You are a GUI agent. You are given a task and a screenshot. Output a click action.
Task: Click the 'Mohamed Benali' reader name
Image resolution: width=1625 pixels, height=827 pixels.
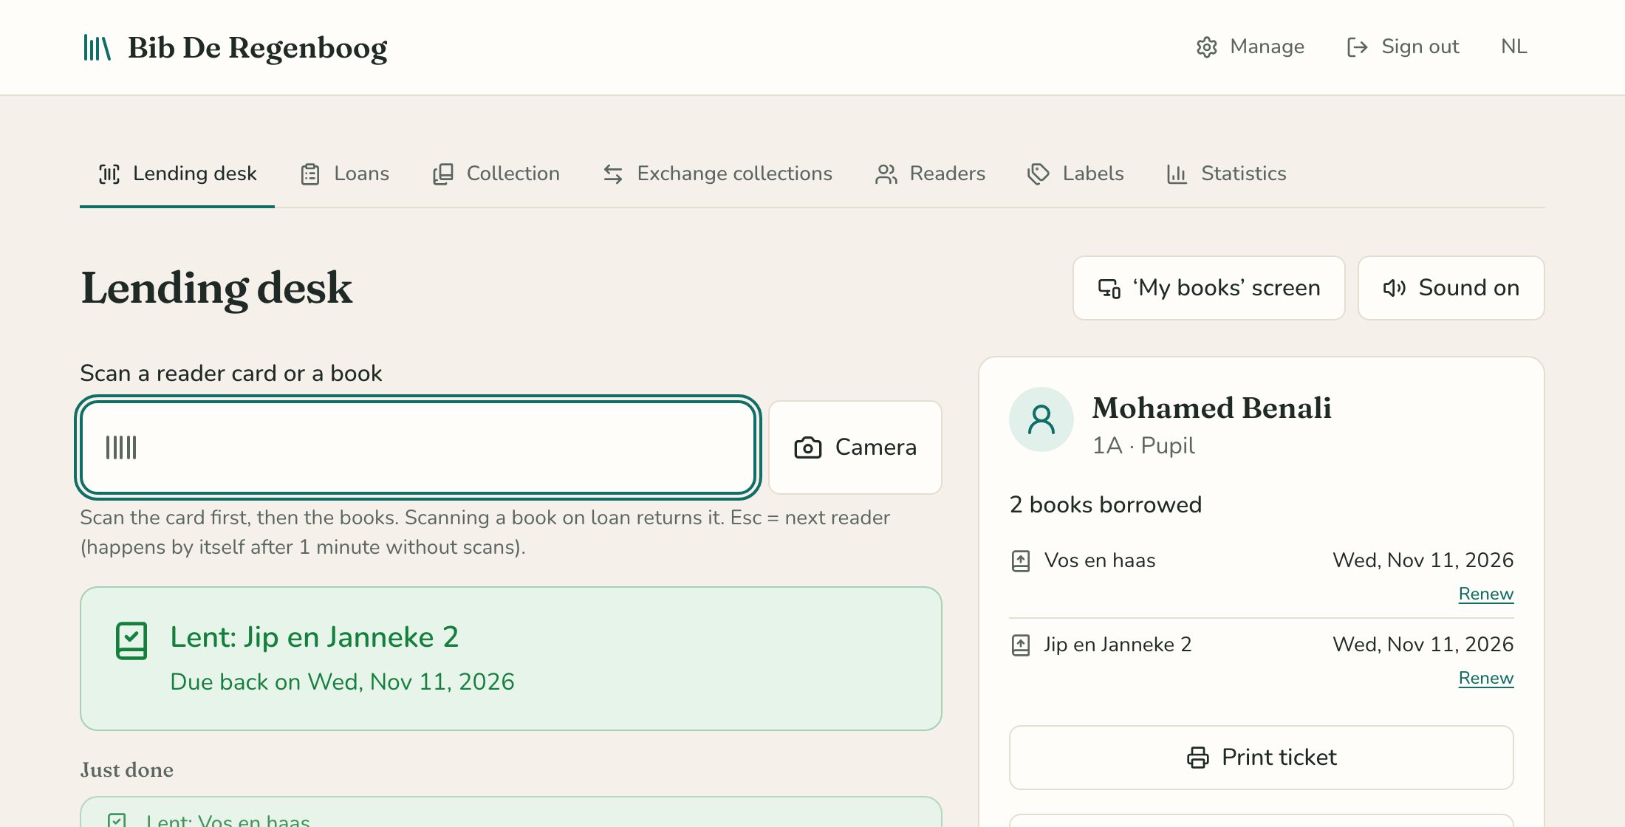[x=1212, y=408]
